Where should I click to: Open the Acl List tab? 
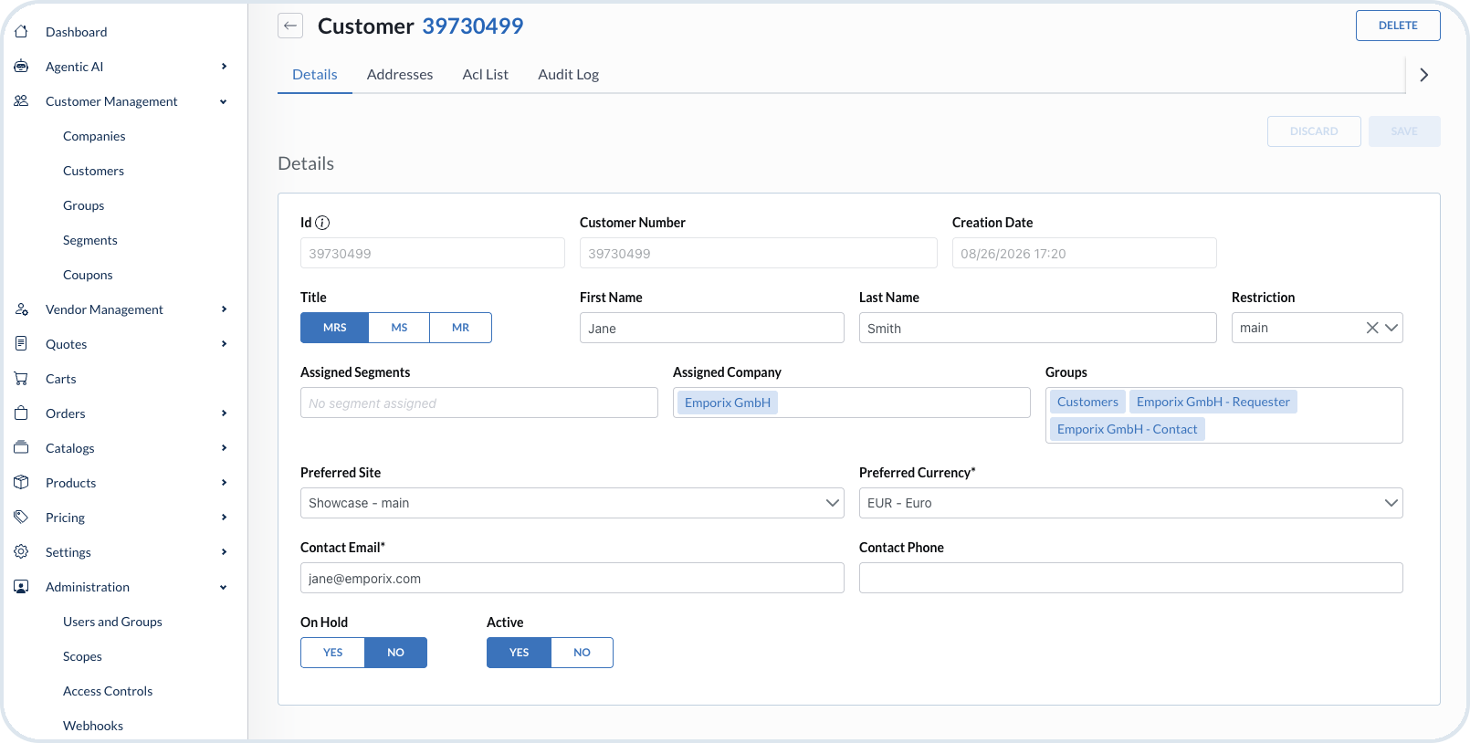485,75
